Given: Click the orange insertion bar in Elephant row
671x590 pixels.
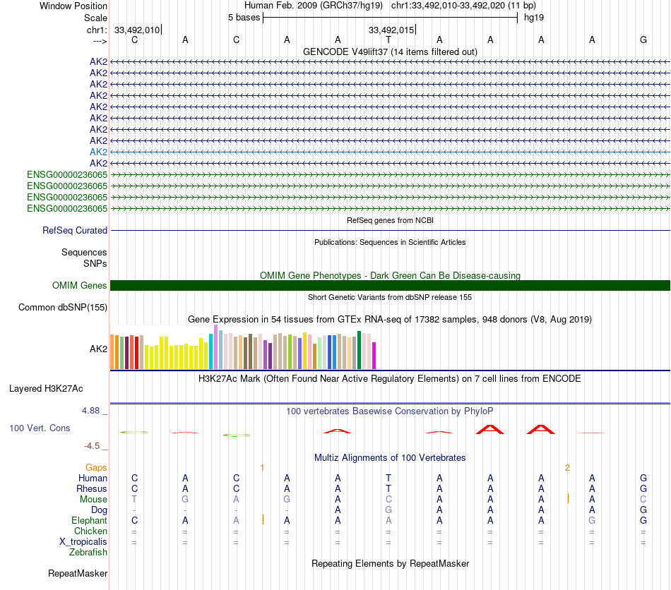Looking at the screenshot, I should point(263,519).
